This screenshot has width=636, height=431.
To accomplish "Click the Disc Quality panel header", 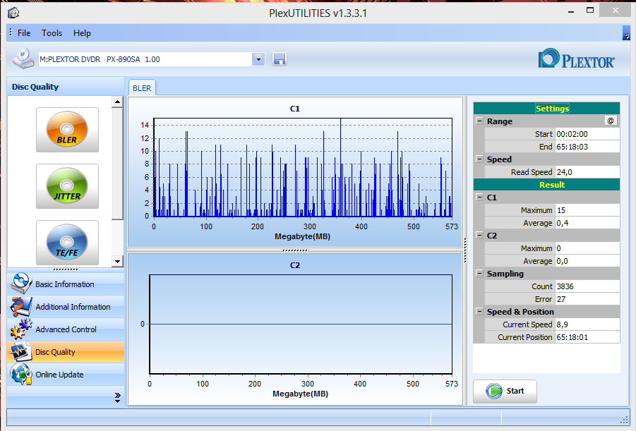I will click(66, 87).
